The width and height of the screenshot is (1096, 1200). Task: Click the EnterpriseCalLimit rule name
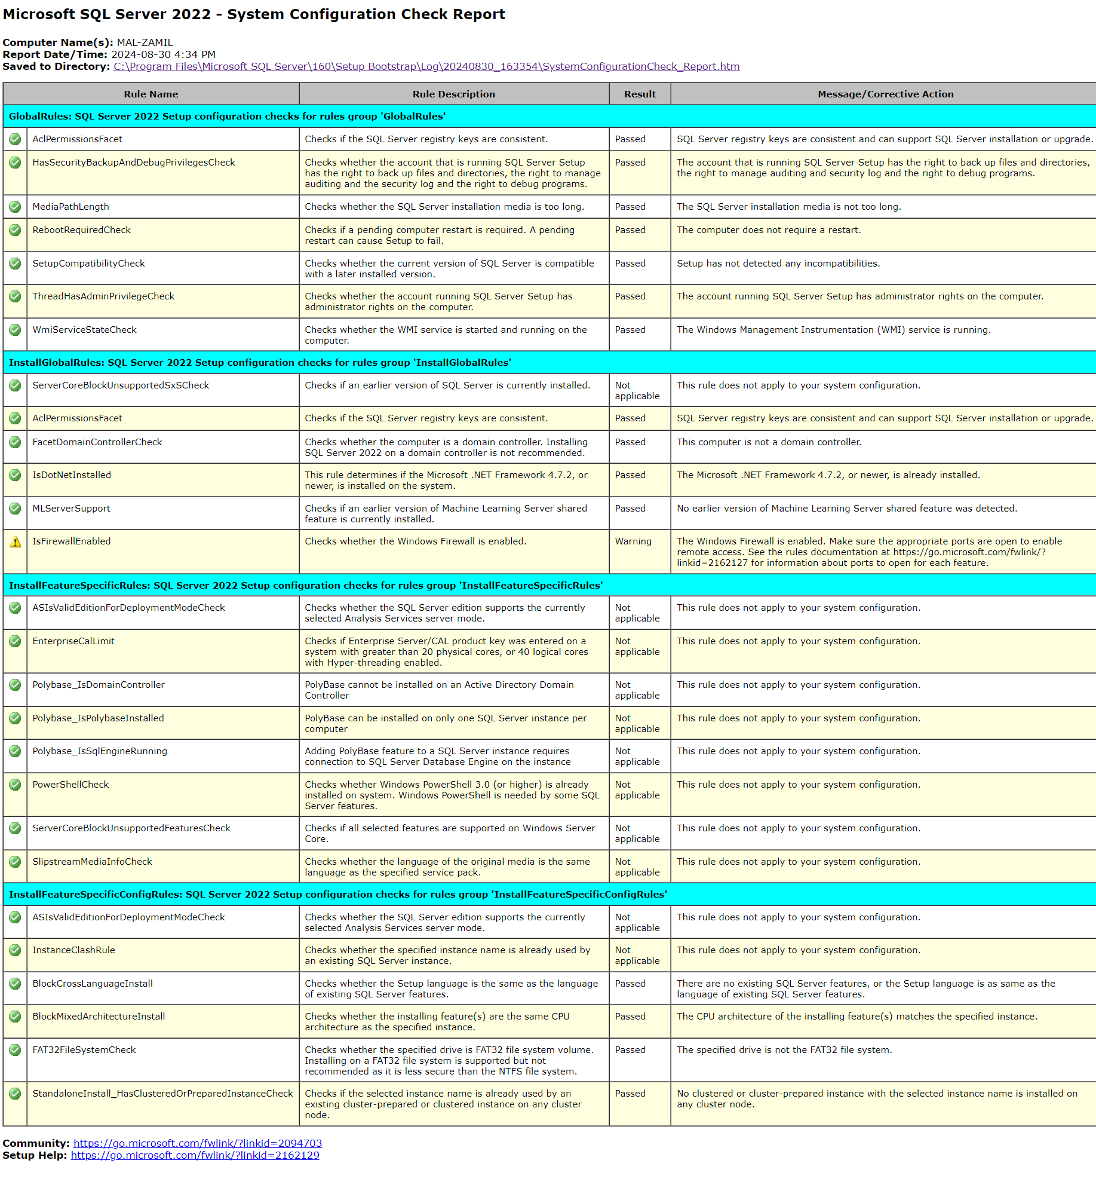tap(73, 641)
